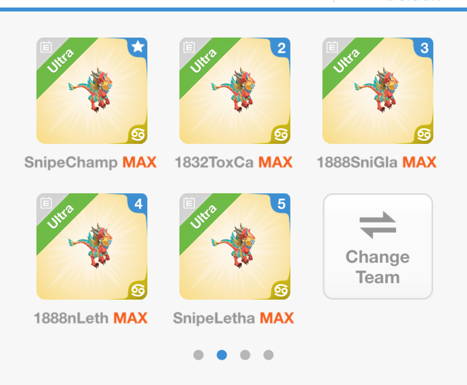Click the Cancer zodiac icon on SnipeLetha card

[x=281, y=290]
